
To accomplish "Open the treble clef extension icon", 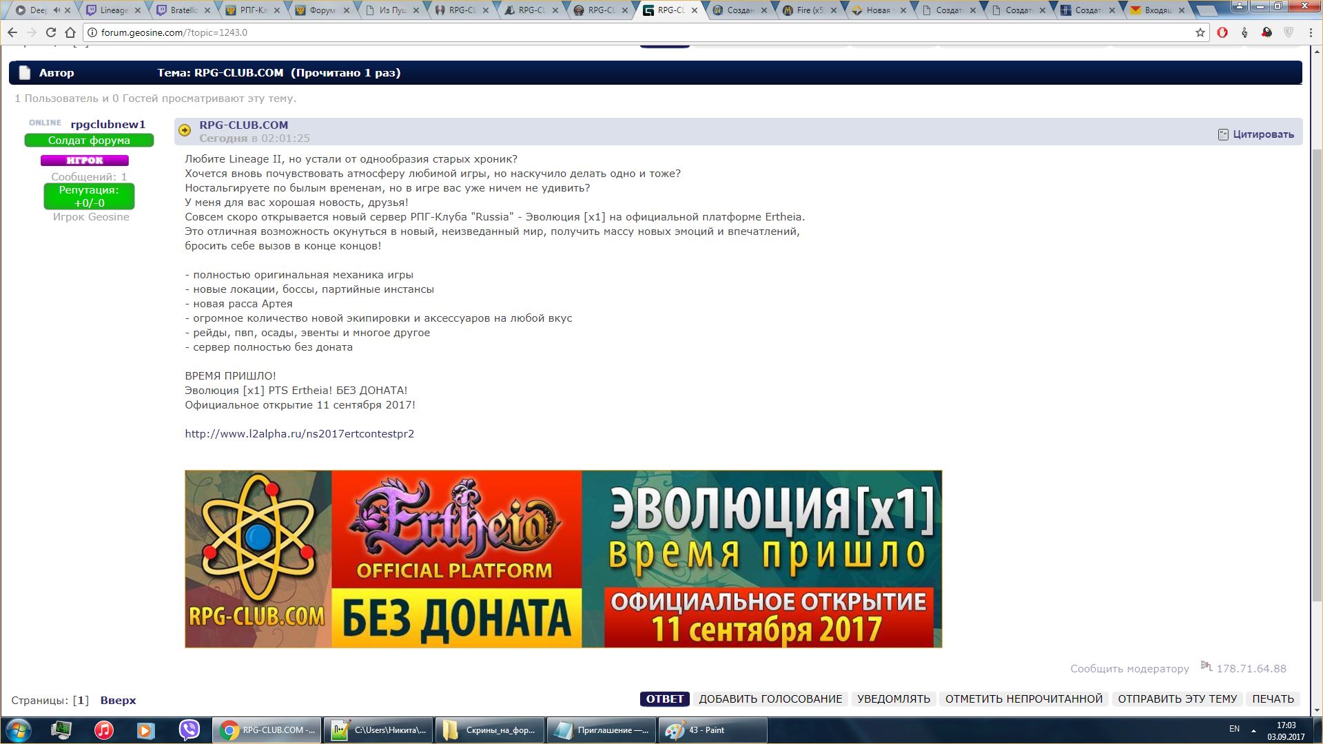I will click(1244, 32).
